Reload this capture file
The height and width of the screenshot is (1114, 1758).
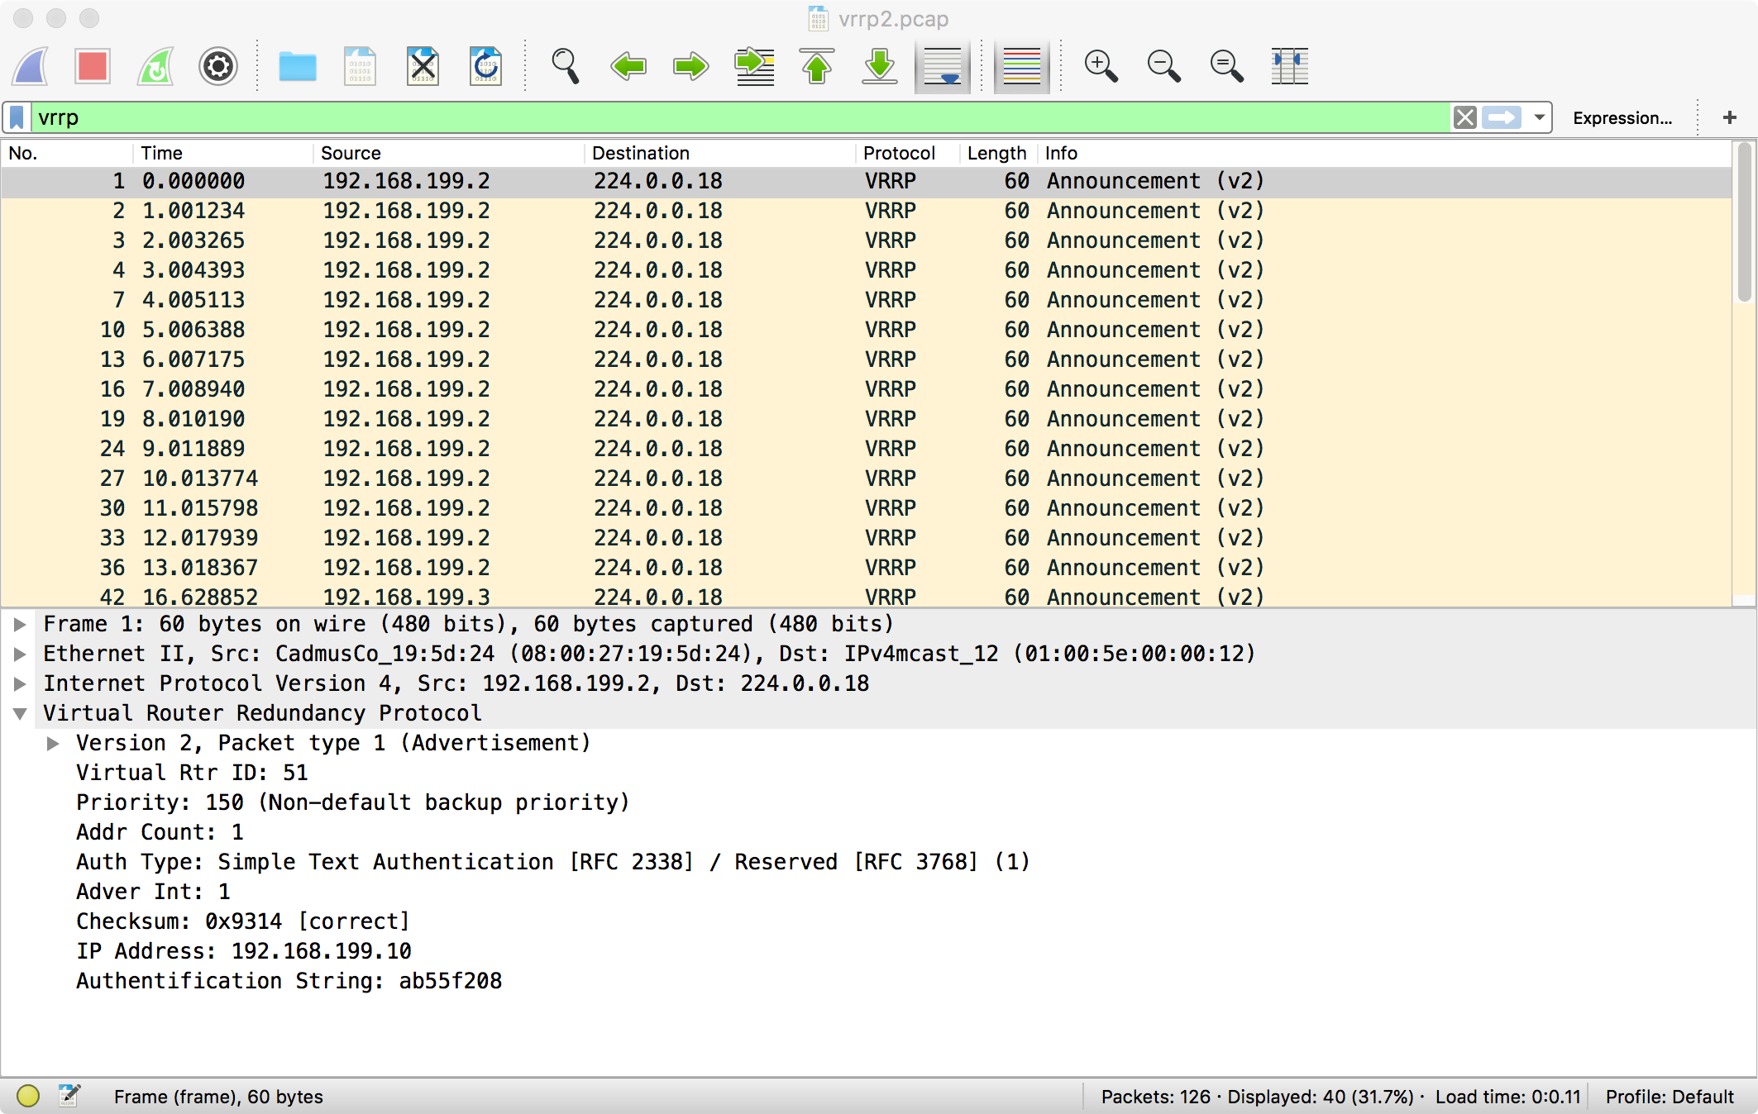tap(485, 66)
